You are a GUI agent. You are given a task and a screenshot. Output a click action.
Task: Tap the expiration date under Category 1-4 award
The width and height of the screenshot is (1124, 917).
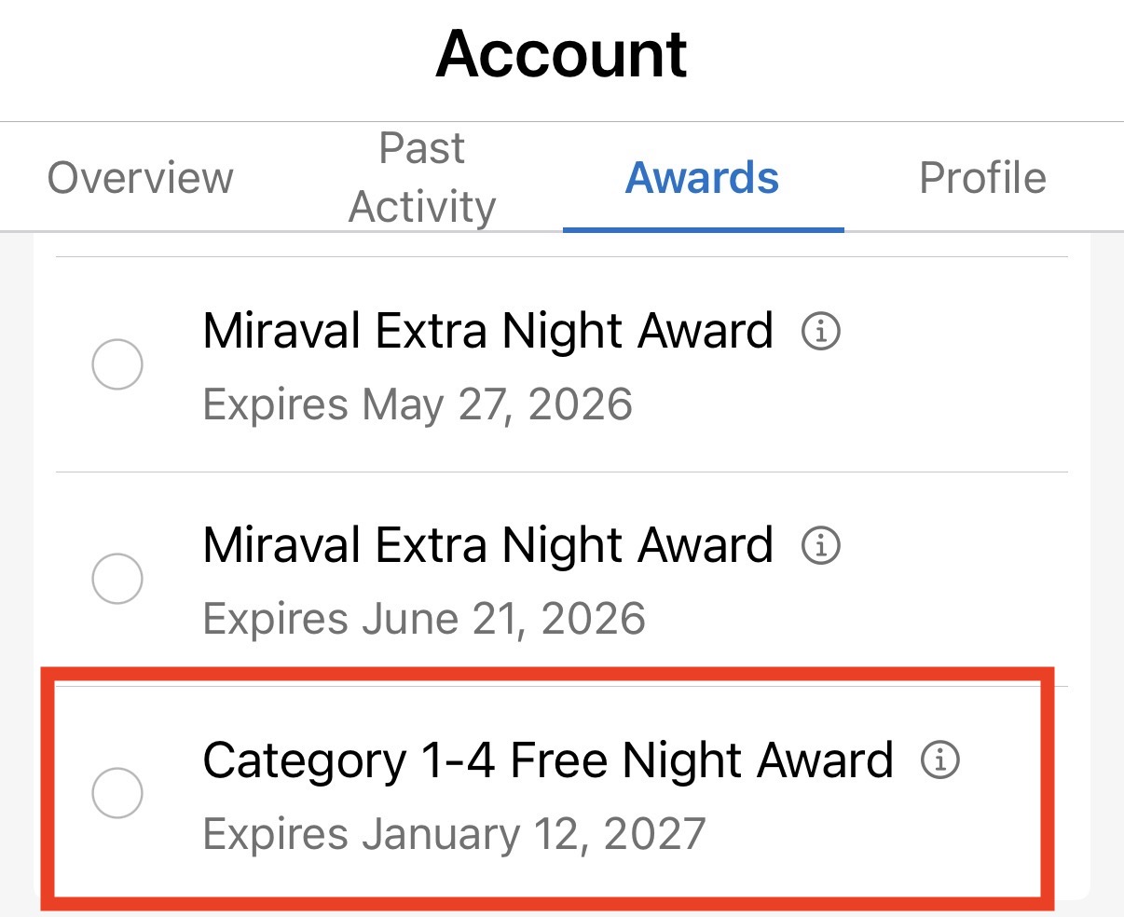click(456, 833)
